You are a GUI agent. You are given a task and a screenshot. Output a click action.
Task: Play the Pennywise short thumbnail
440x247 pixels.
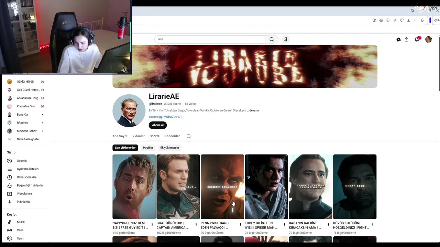click(x=222, y=187)
